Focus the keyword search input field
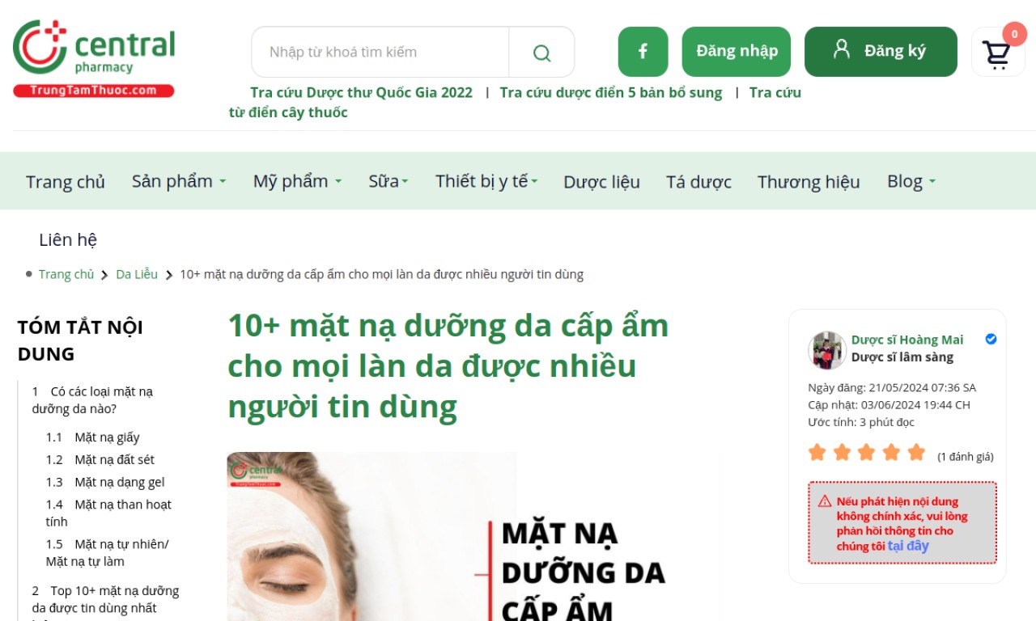1036x621 pixels. tap(380, 53)
